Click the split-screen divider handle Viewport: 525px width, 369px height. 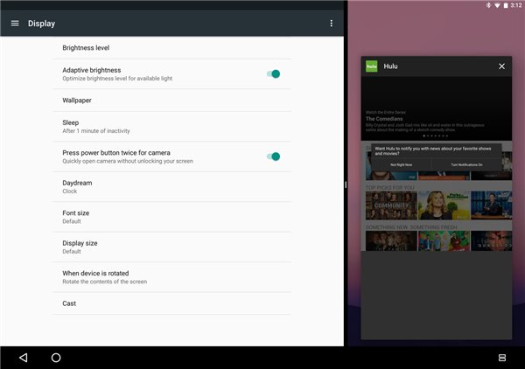(346, 184)
